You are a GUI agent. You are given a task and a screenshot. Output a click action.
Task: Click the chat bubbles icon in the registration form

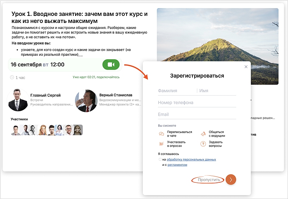click(x=161, y=134)
